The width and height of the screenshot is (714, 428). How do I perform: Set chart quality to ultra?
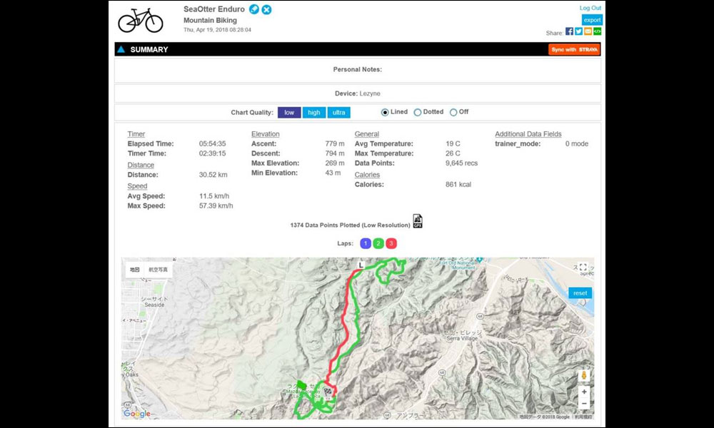point(338,112)
